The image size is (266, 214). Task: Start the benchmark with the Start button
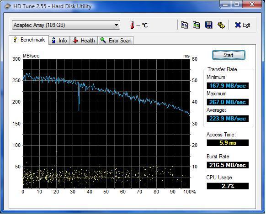tap(229, 55)
